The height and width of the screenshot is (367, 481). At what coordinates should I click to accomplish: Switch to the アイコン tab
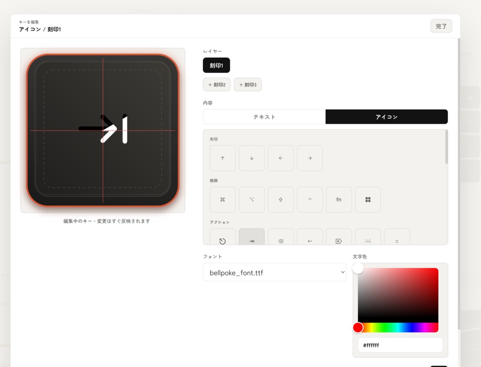click(x=387, y=117)
